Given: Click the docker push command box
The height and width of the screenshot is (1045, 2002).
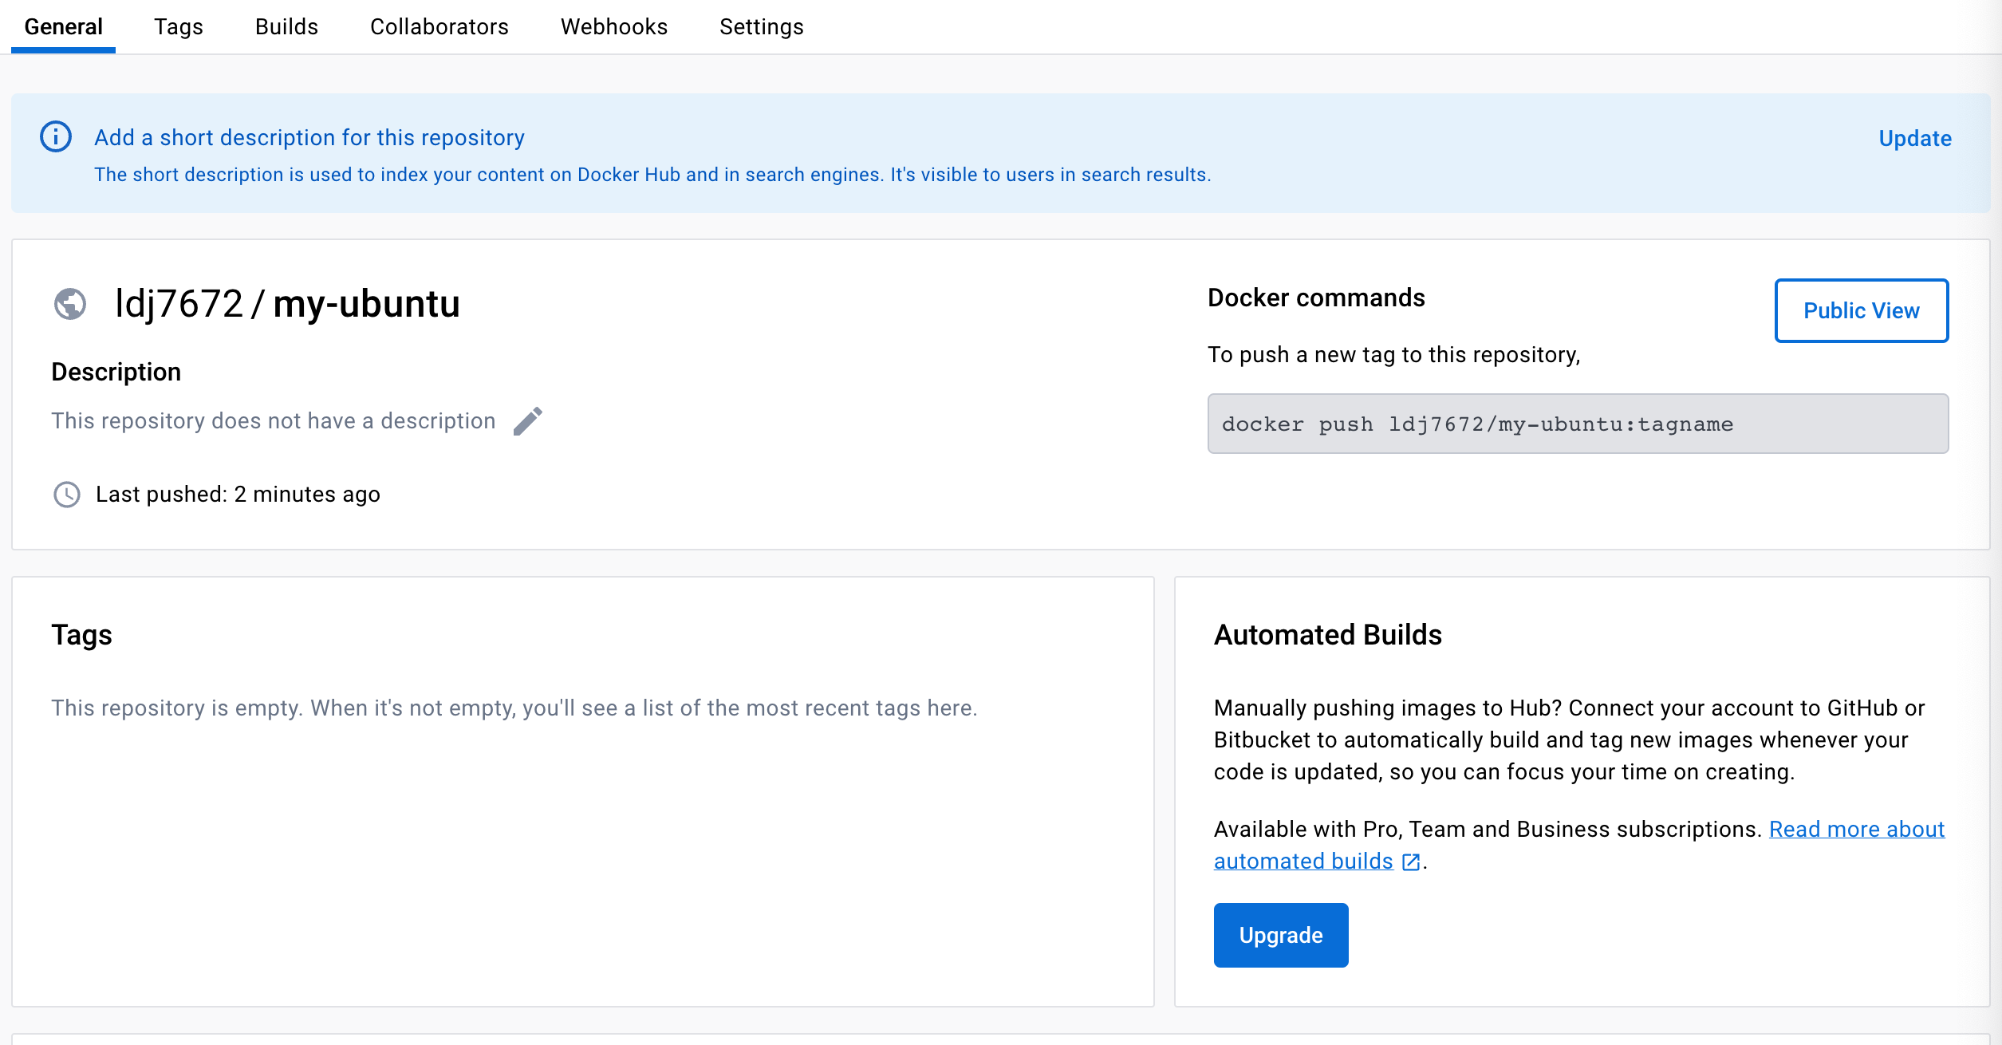Looking at the screenshot, I should pos(1577,424).
